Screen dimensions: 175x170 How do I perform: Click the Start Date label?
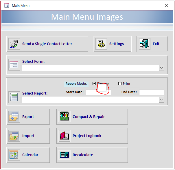point(75,92)
